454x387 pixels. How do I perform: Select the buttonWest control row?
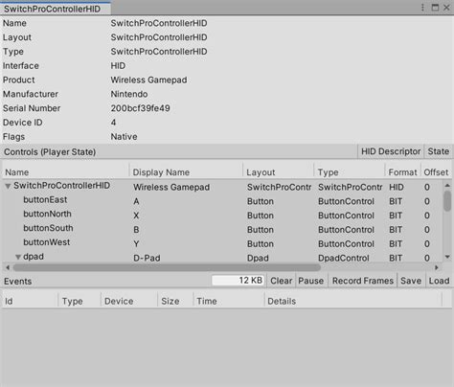[x=222, y=243]
